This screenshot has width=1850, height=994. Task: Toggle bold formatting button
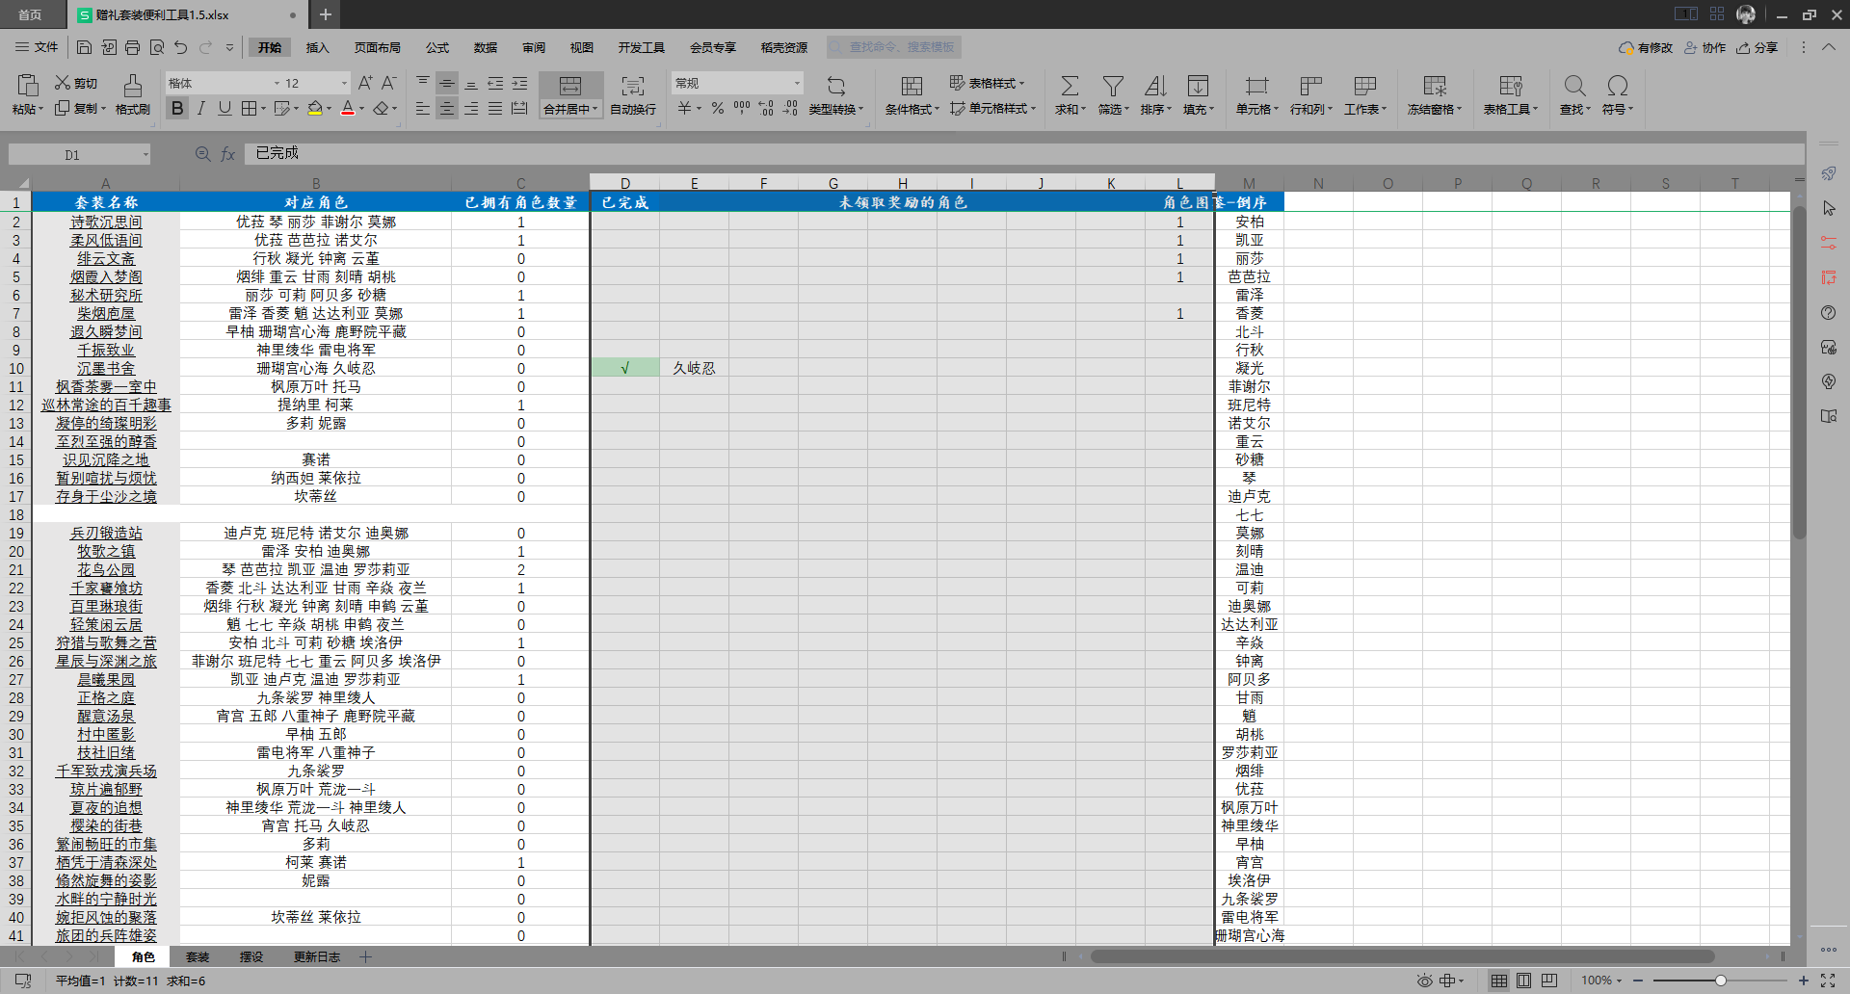[x=177, y=109]
